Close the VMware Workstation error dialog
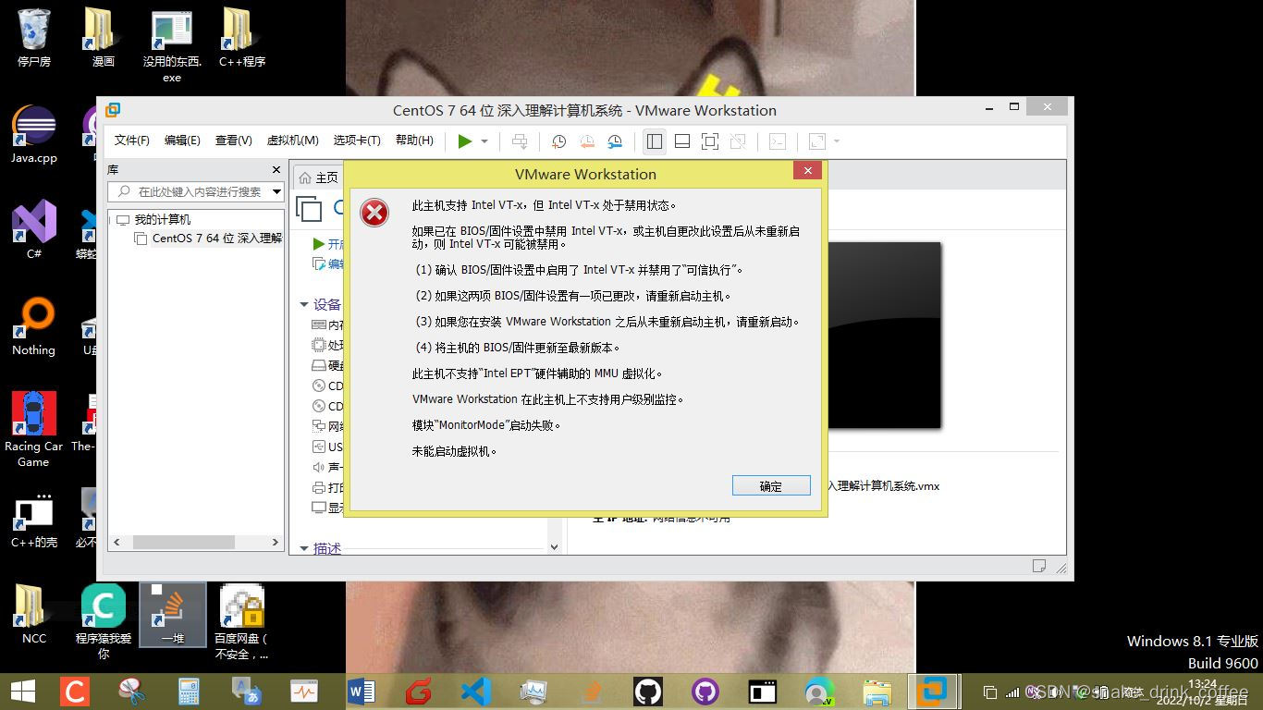This screenshot has height=710, width=1263. coord(807,170)
